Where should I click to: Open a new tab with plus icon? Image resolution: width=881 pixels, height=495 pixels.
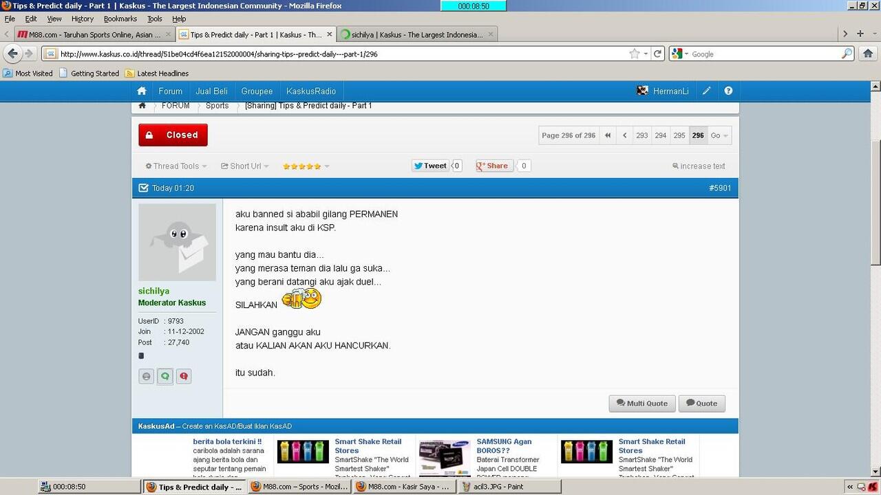[x=860, y=34]
